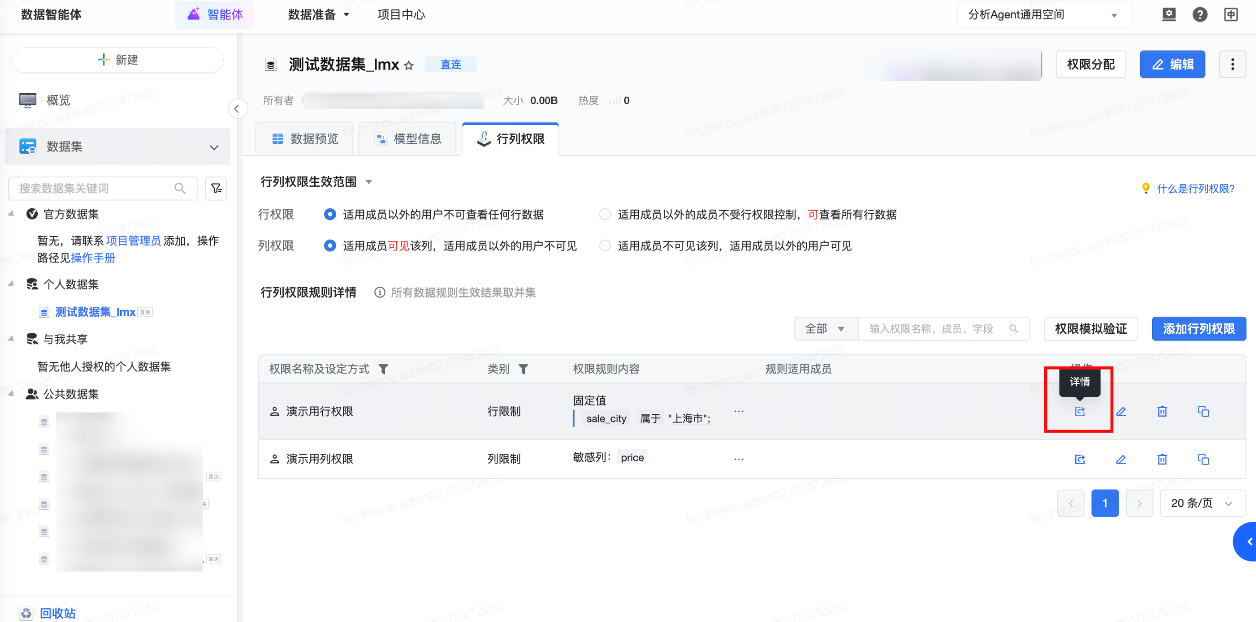
Task: Select 适用成员以外的用户不可查看任何行数据 radio
Action: pyautogui.click(x=330, y=214)
